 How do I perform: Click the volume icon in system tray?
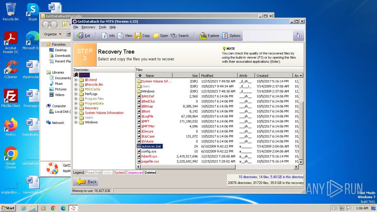click(335, 208)
